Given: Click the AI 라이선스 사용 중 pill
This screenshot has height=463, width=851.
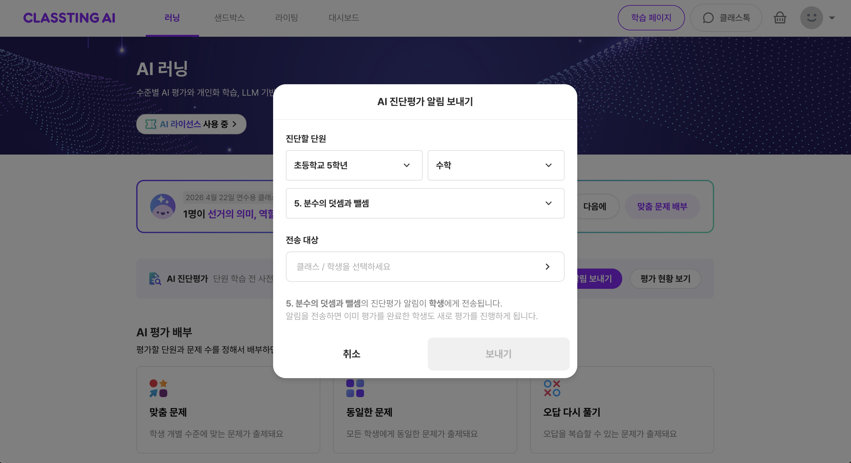Looking at the screenshot, I should pos(191,124).
